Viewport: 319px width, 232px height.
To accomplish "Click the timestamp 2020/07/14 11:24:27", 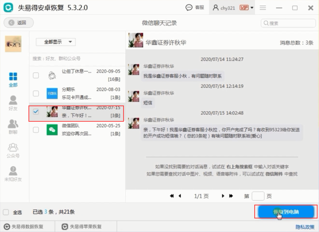I will click(222, 59).
